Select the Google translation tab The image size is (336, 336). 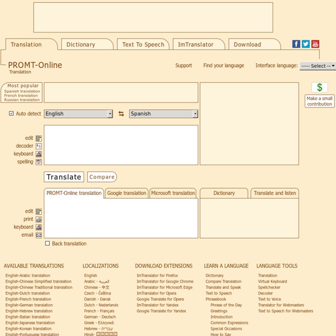pos(127,193)
